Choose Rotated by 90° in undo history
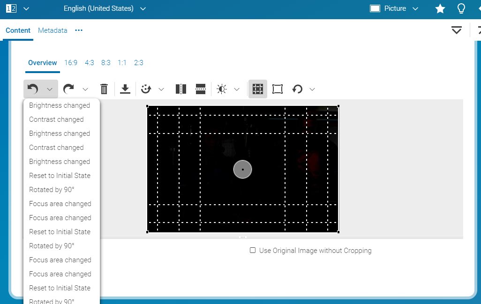Viewport: 481px width, 304px height. point(52,190)
